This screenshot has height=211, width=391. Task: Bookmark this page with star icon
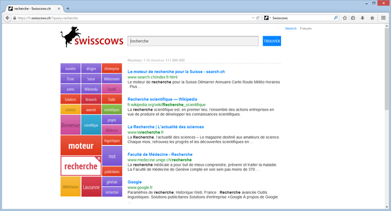345,18
